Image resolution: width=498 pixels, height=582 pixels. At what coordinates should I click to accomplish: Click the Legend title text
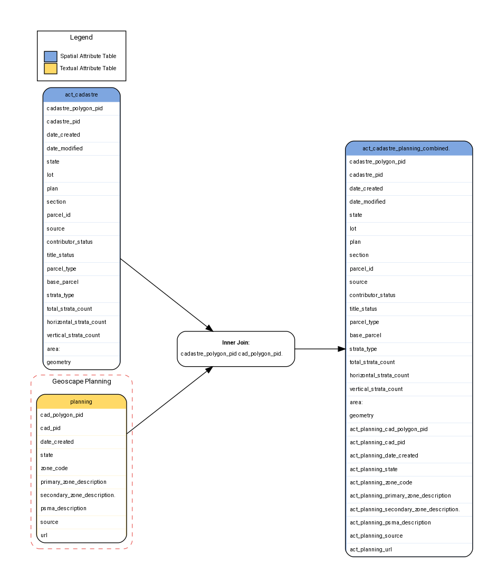[81, 37]
